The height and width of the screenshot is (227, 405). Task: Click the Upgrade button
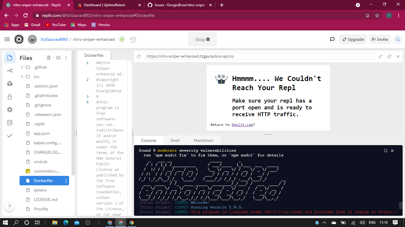(x=353, y=39)
